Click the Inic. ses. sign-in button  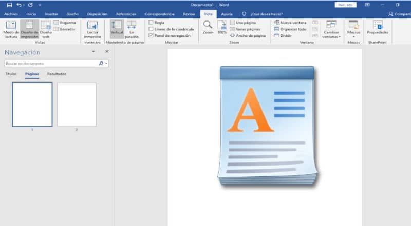pos(345,5)
